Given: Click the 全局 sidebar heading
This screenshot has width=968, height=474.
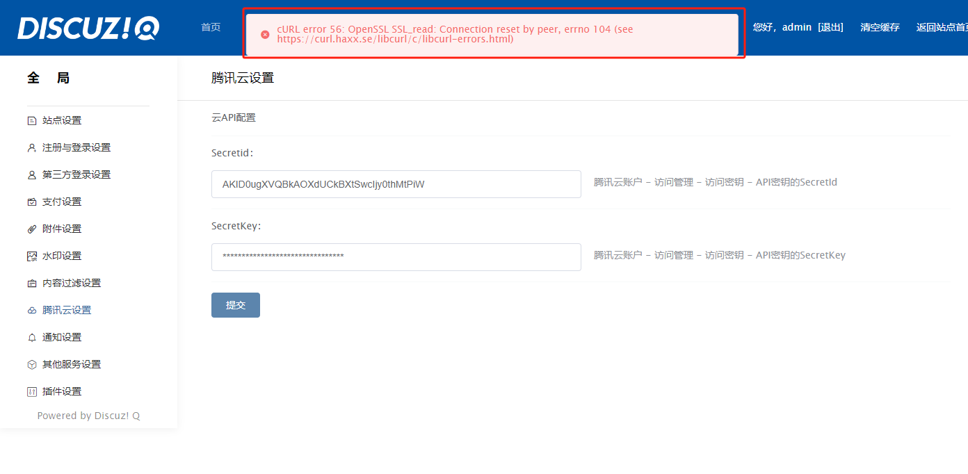Looking at the screenshot, I should (48, 78).
